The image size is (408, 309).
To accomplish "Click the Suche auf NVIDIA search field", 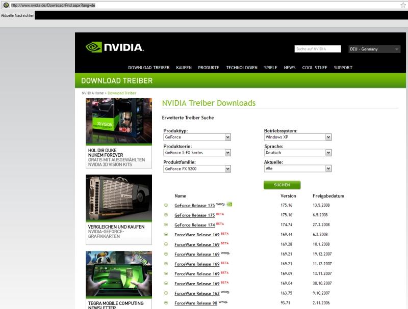I will [317, 49].
